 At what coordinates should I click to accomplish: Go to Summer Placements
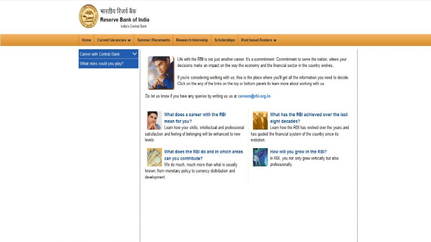153,40
